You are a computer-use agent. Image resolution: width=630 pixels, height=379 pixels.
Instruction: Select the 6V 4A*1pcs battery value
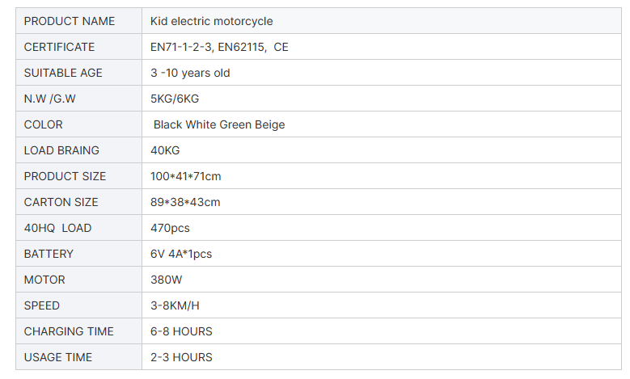pyautogui.click(x=181, y=254)
